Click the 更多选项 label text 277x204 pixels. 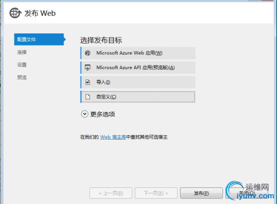coord(102,114)
